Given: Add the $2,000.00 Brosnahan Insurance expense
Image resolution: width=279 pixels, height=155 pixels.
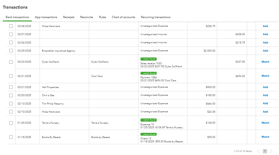Looking at the screenshot, I should [x=265, y=51].
